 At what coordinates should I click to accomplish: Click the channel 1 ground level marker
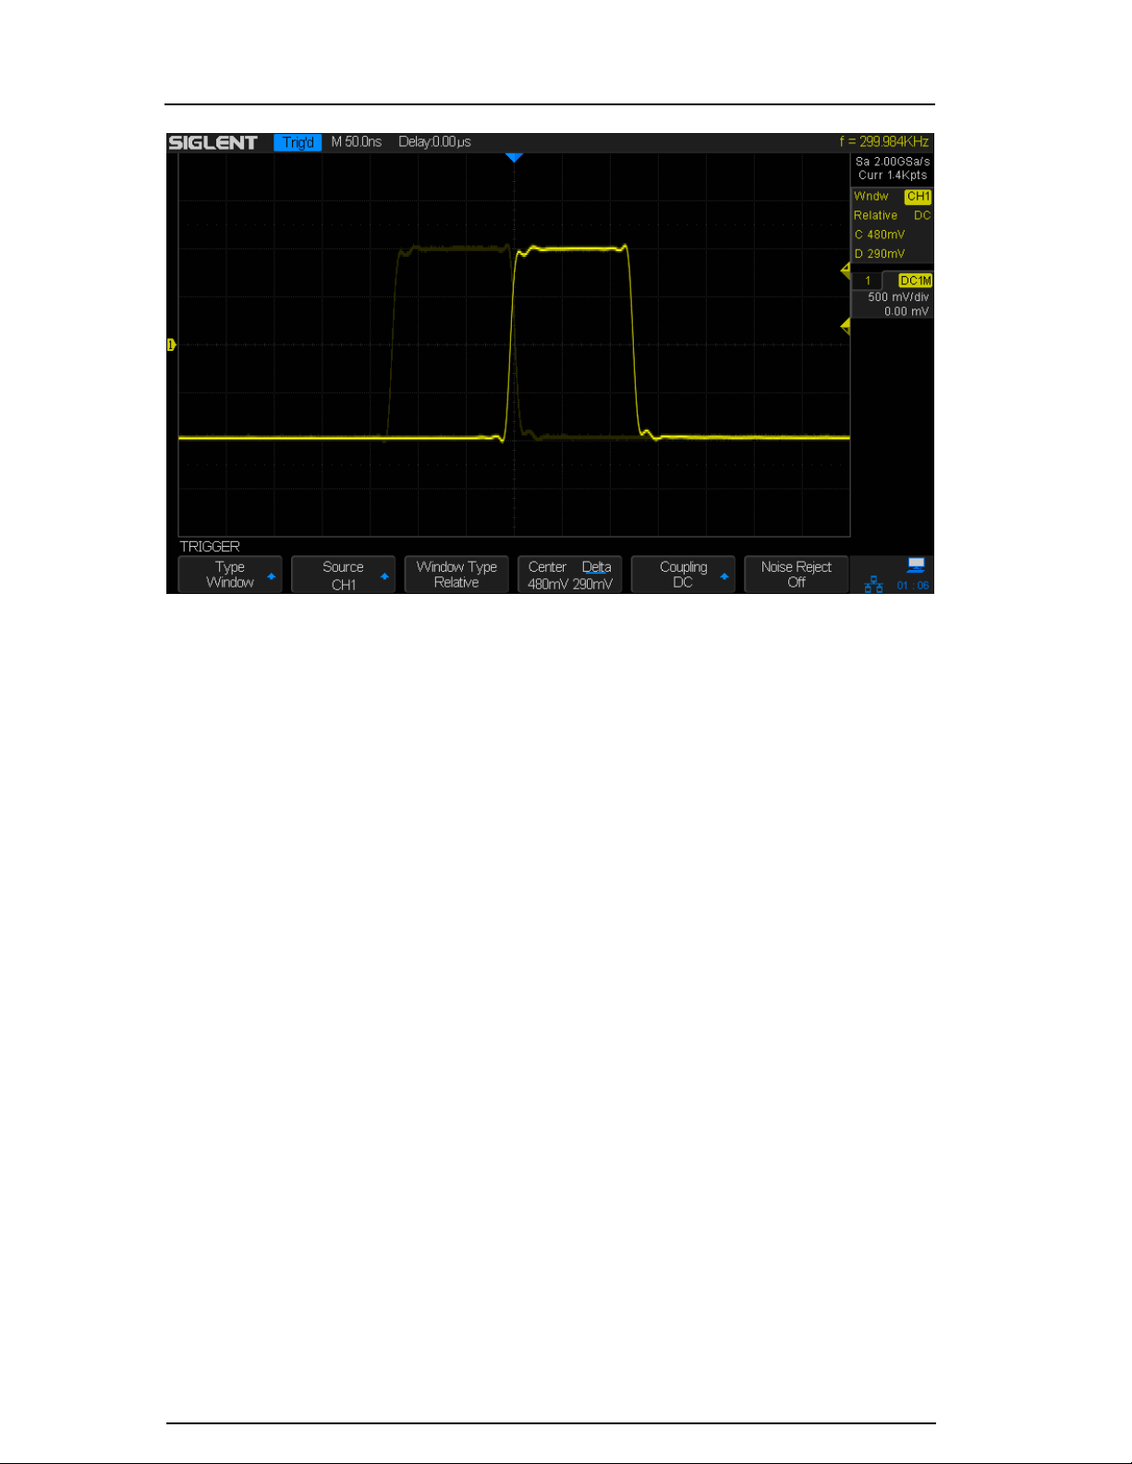coord(171,345)
